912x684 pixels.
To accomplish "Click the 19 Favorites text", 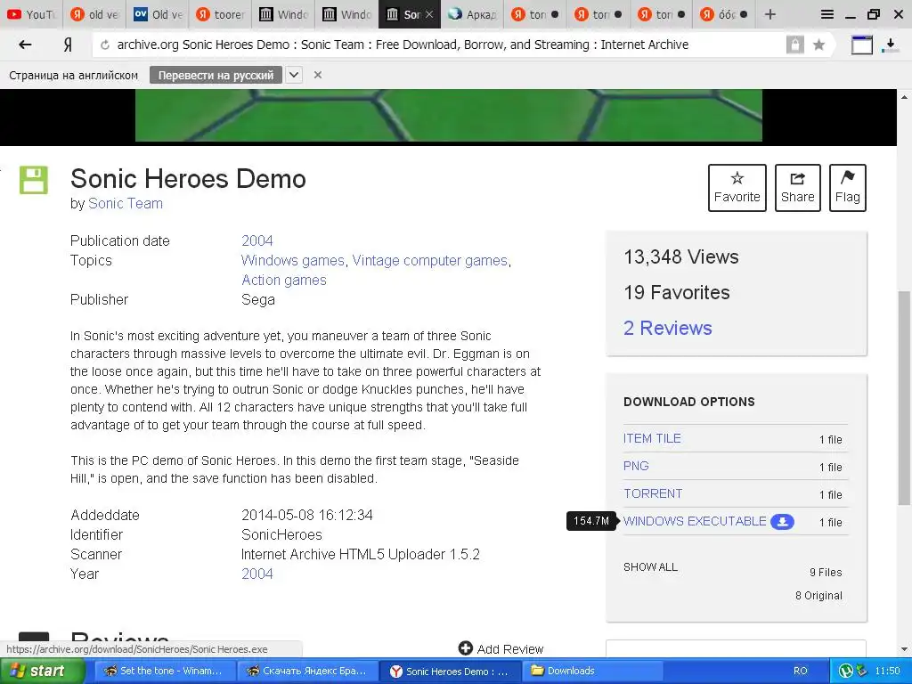I will [x=677, y=292].
